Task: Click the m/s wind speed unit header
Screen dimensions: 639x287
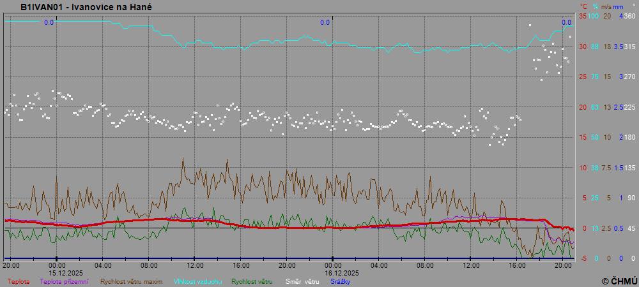Action: tap(607, 6)
